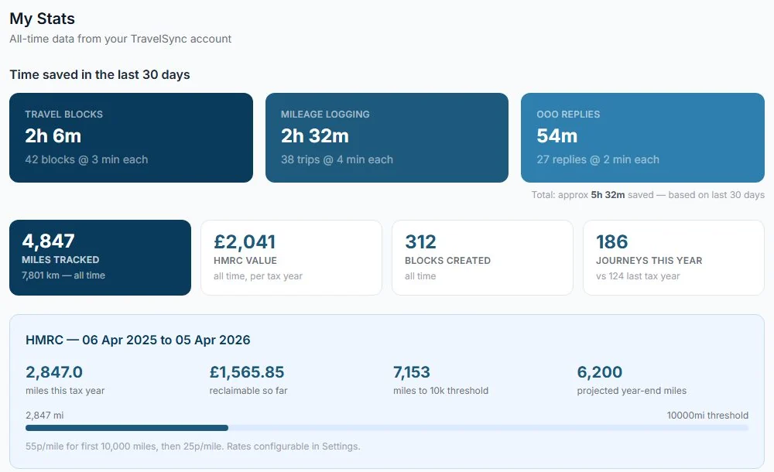774x472 pixels.
Task: Click the "2,847.0" miles this tax year value
Action: 54,371
